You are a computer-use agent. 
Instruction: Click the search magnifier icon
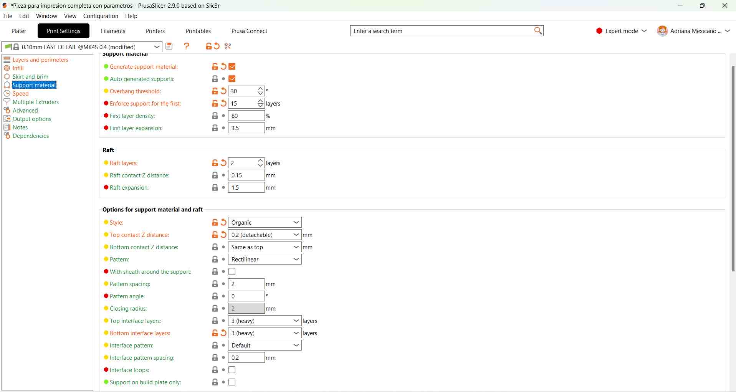tap(538, 31)
